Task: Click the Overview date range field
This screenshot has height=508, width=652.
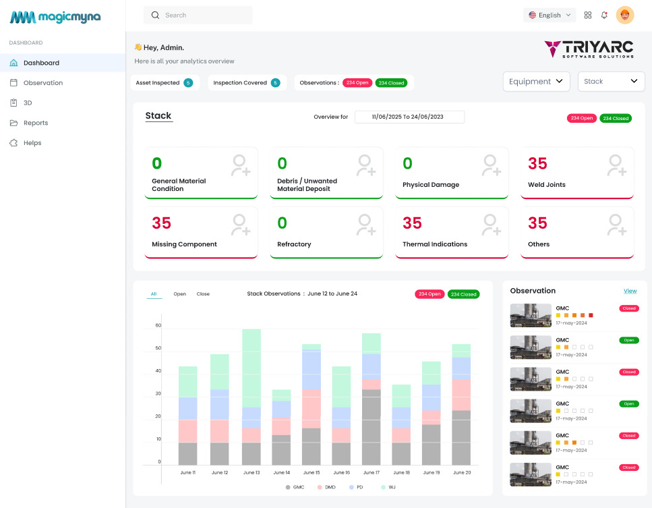Action: point(409,117)
